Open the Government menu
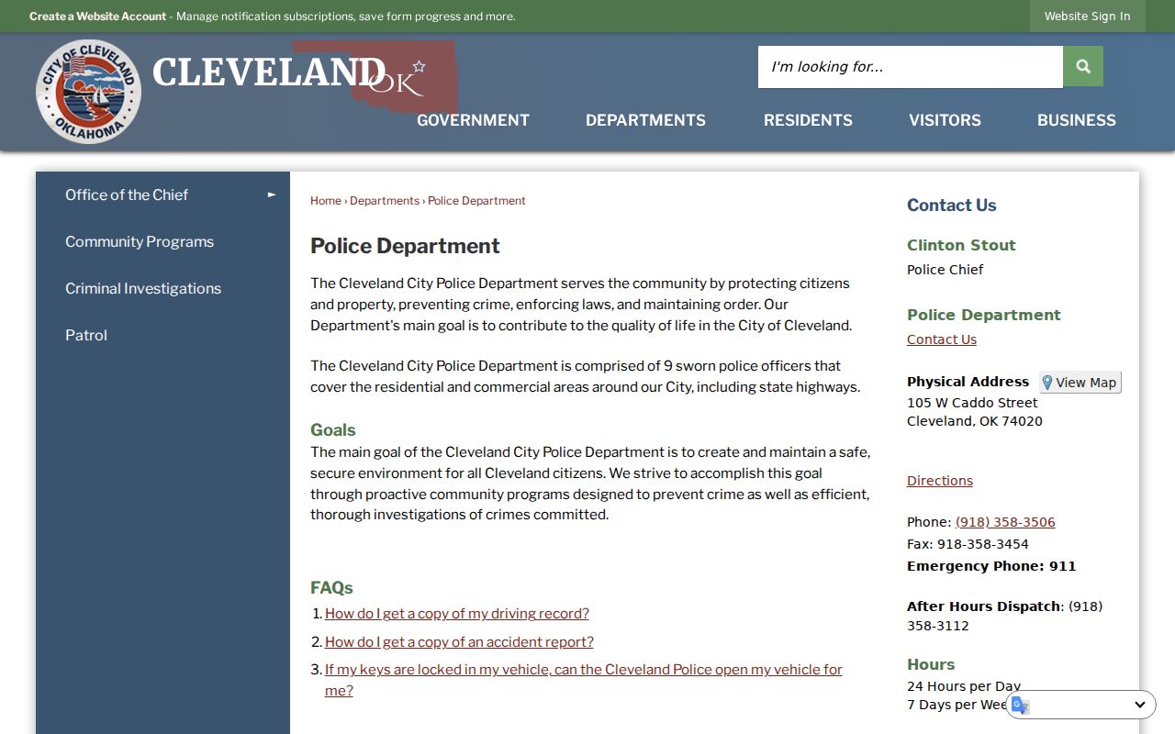This screenshot has height=734, width=1175. pos(473,120)
